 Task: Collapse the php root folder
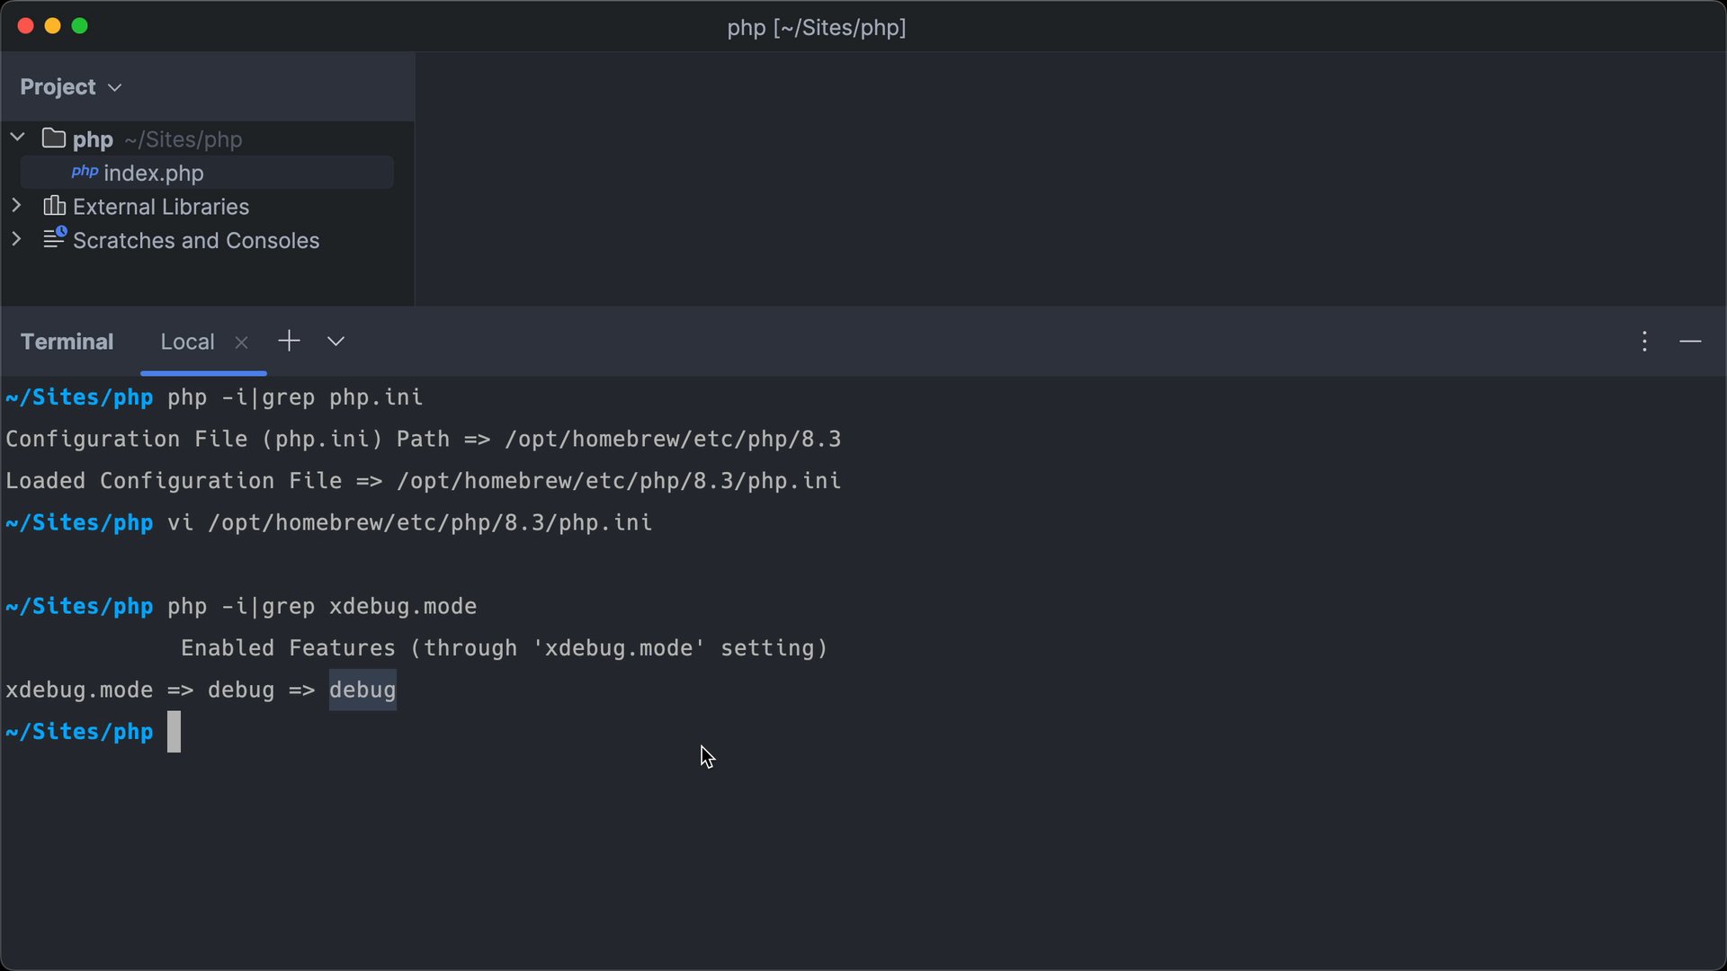point(17,138)
